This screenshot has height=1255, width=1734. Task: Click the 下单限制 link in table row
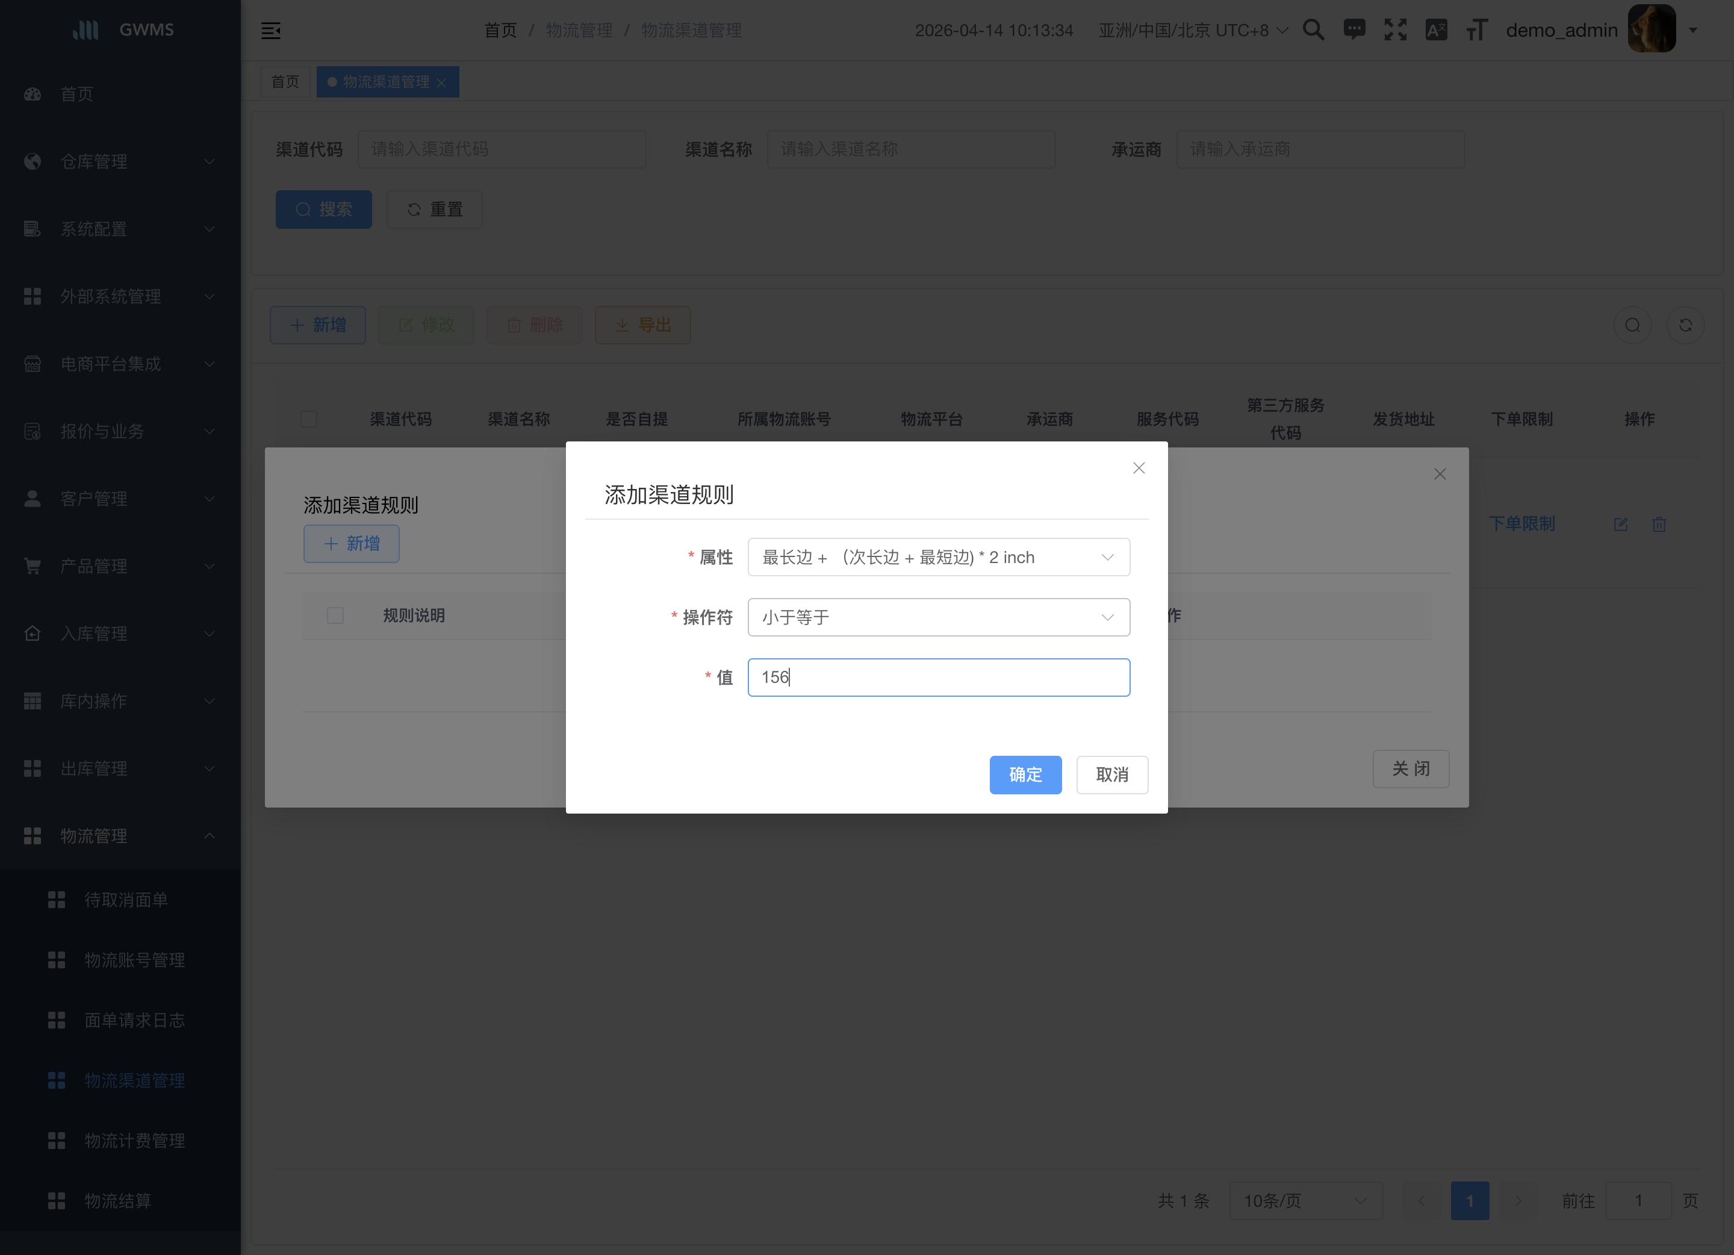1521,524
